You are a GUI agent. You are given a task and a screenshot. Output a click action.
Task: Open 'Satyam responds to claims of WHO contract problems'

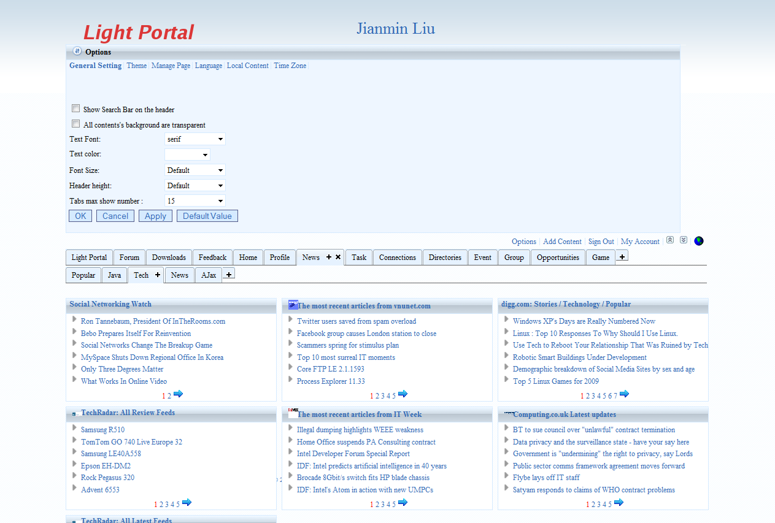pos(594,490)
